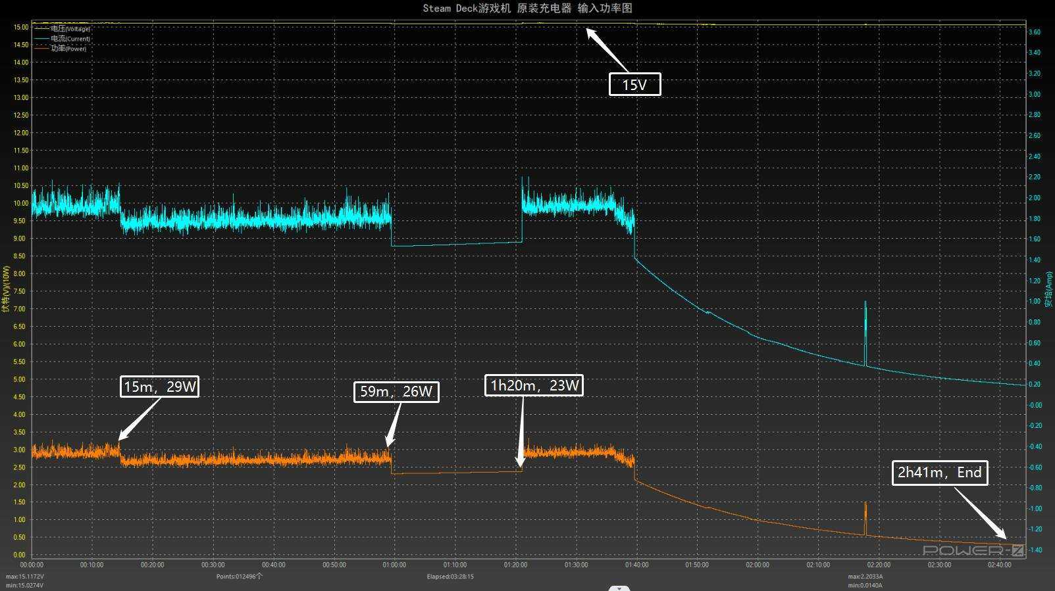Screen dimensions: 1055x591
Task: Click the 伏特(V)/(10W) left axis title
Action: [6, 289]
